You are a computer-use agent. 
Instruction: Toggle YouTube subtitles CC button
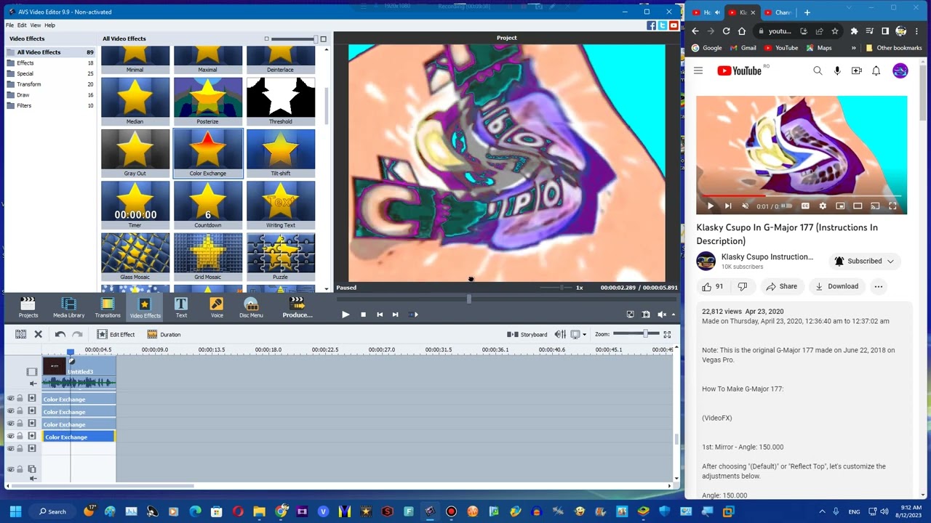806,206
